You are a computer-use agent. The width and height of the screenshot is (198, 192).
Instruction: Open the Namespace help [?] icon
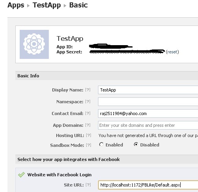tap(88, 102)
